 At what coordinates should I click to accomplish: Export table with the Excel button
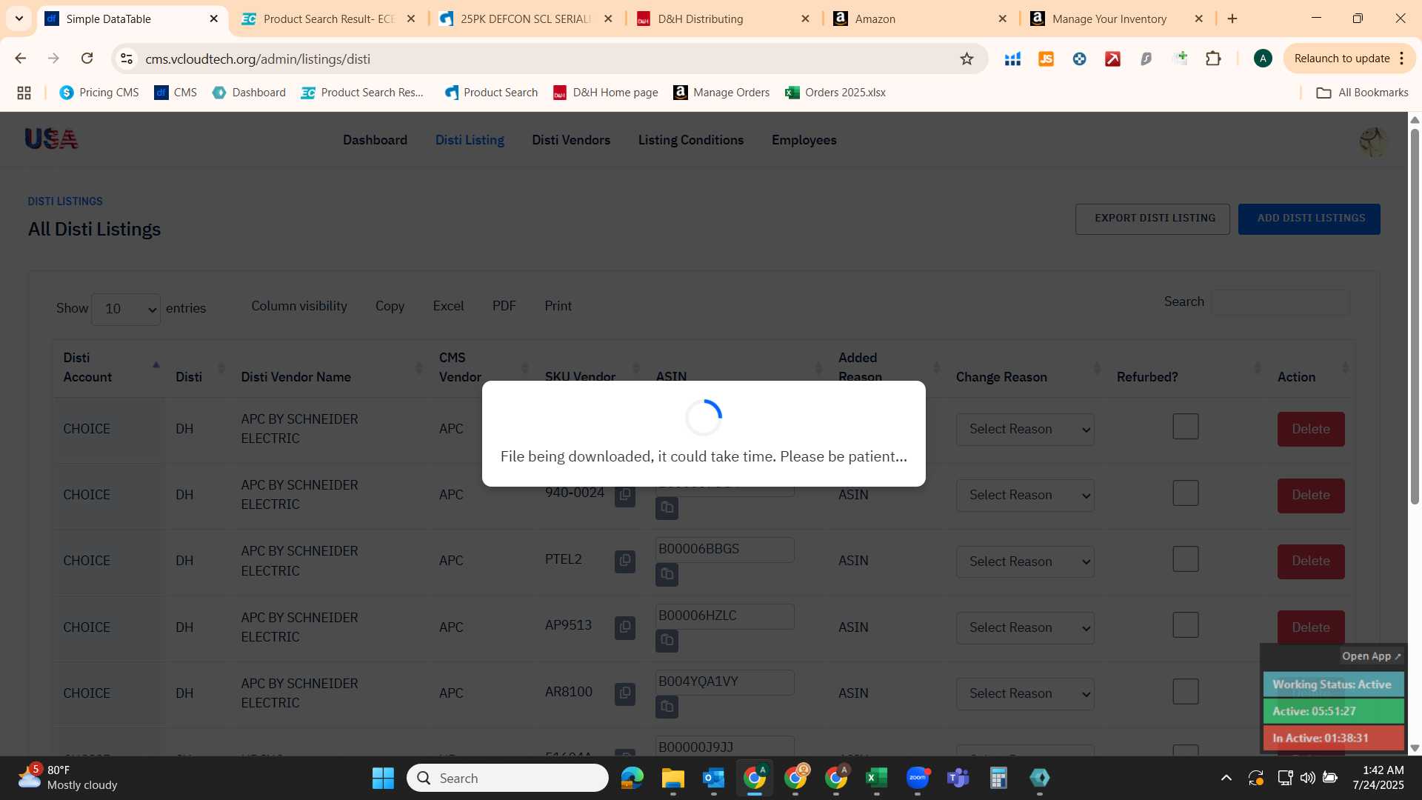[448, 306]
